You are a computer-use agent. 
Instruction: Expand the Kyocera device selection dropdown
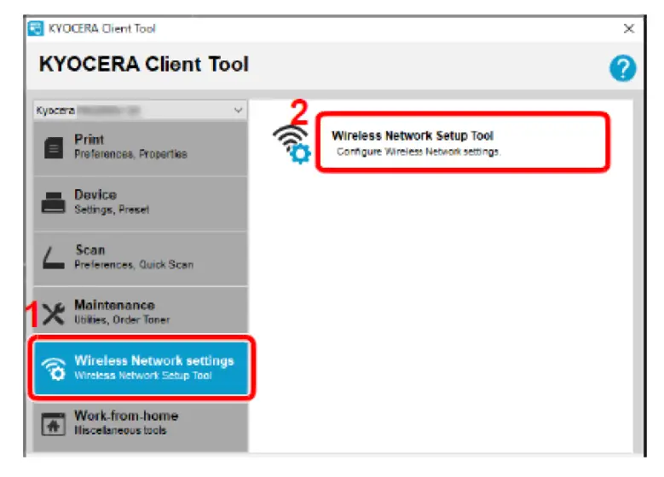click(x=140, y=111)
